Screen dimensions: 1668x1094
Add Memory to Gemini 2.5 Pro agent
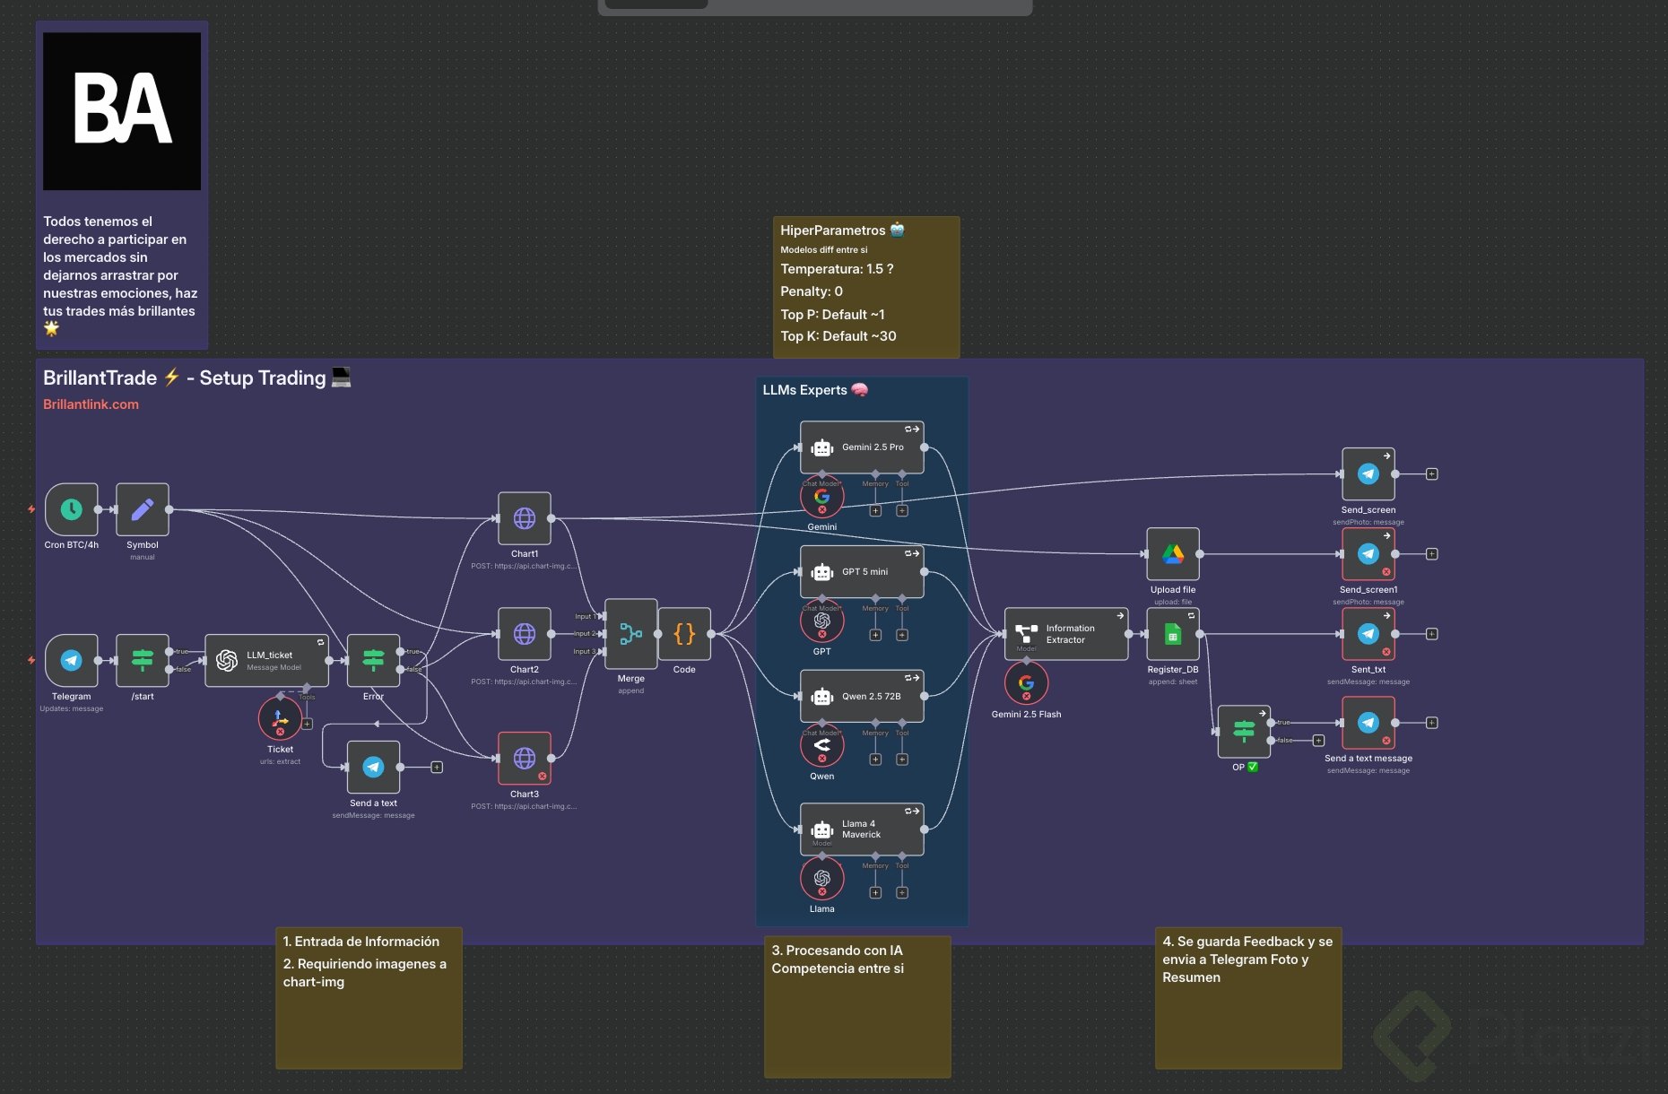[x=875, y=511]
